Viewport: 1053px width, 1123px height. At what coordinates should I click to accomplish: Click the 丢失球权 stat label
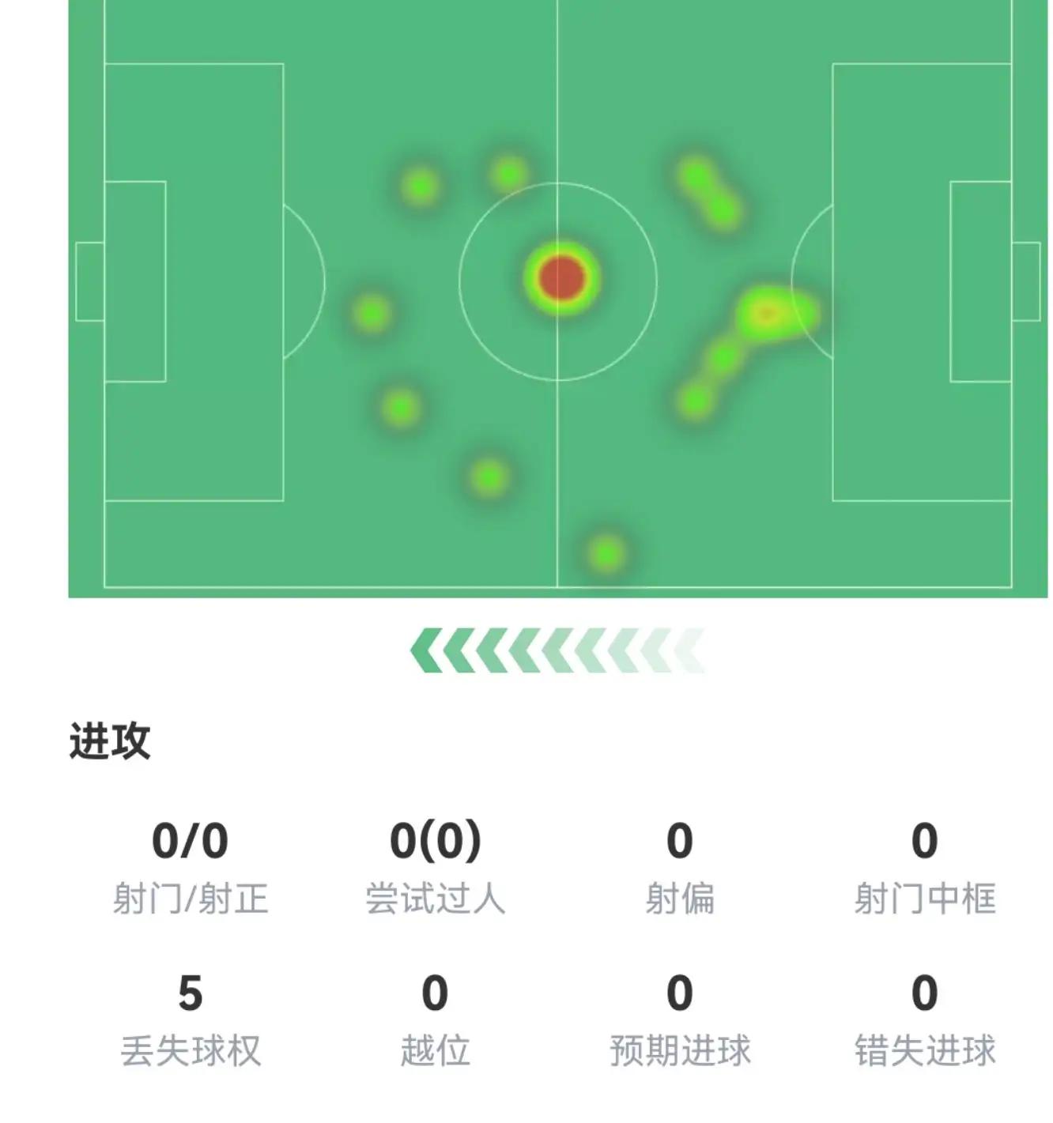191,1051
